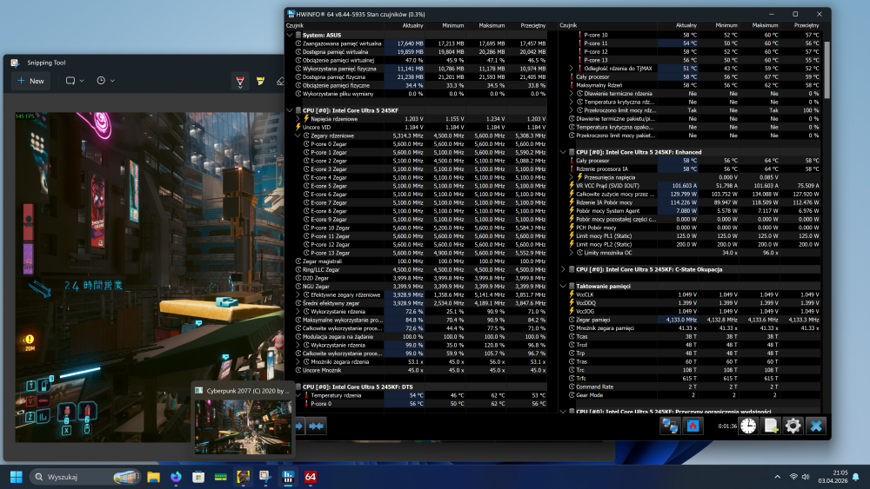The image size is (870, 489).
Task: Open the snipping mode dropdown
Action: click(74, 81)
